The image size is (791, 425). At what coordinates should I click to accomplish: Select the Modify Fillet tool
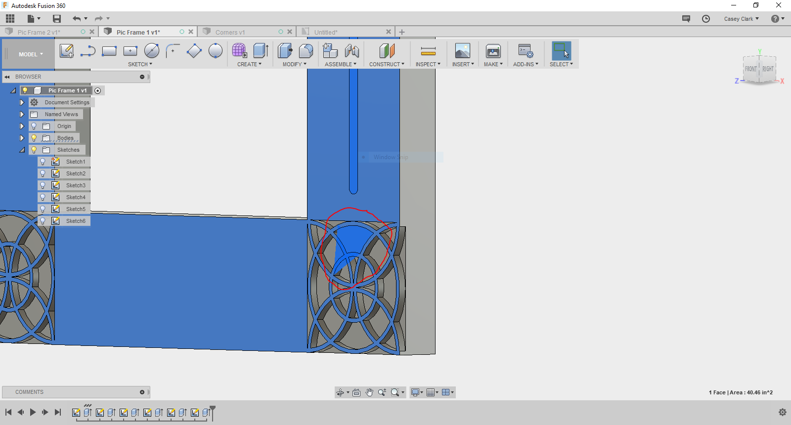pos(306,51)
